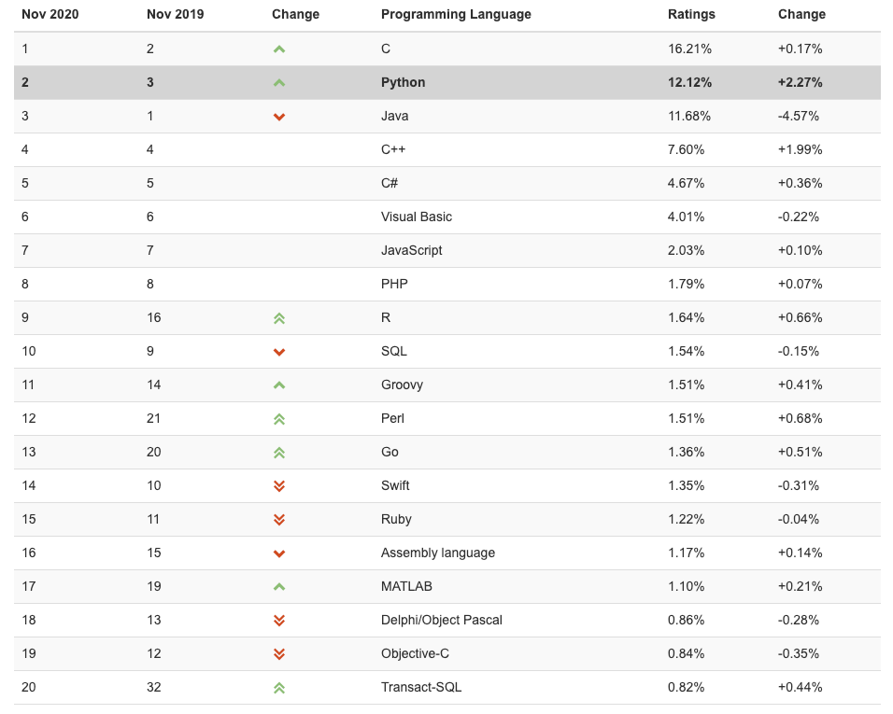This screenshot has width=893, height=714.
Task: Click the red down arrow beside Java
Action: [278, 117]
